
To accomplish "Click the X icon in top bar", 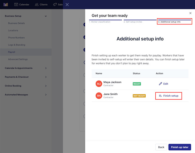I will point(67,5).
